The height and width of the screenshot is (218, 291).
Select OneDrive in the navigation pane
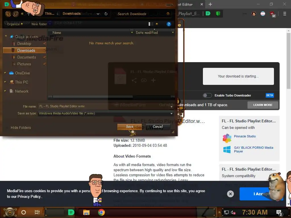[22, 73]
